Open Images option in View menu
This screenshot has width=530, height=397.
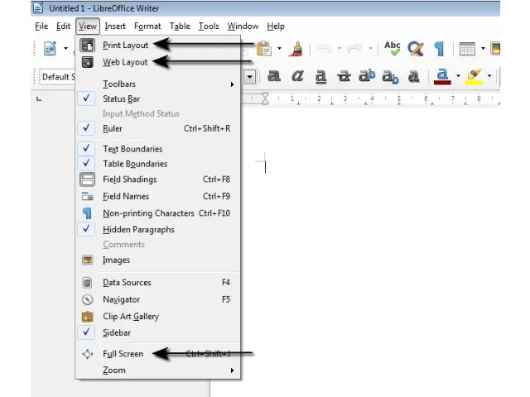[157, 260]
